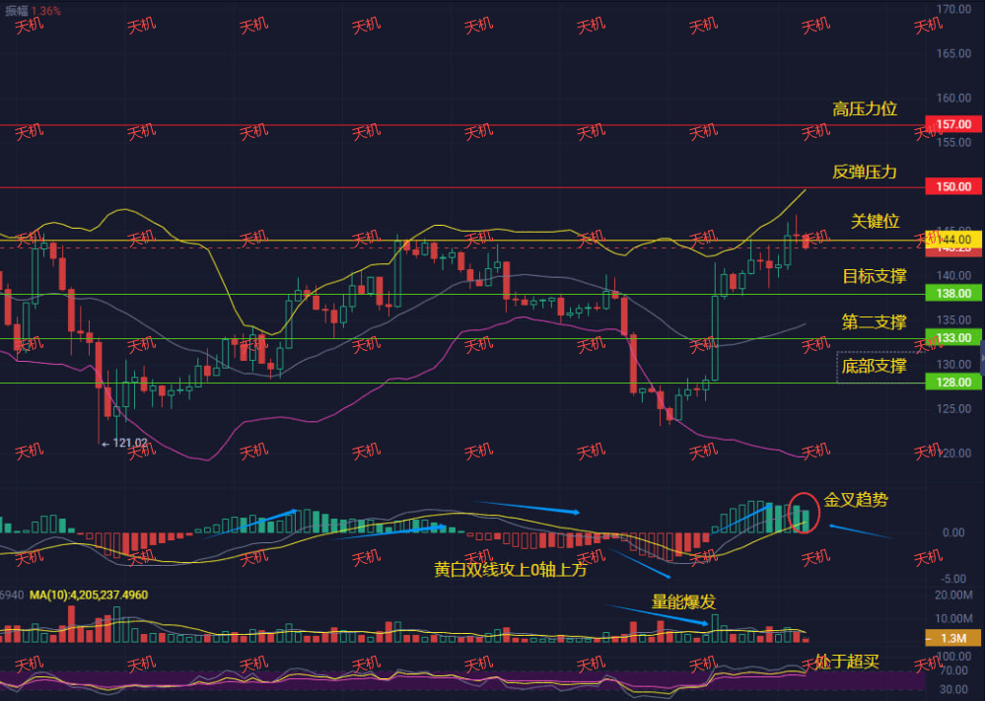The image size is (985, 701).
Task: Select the 底部支撑 text annotation
Action: [x=875, y=366]
